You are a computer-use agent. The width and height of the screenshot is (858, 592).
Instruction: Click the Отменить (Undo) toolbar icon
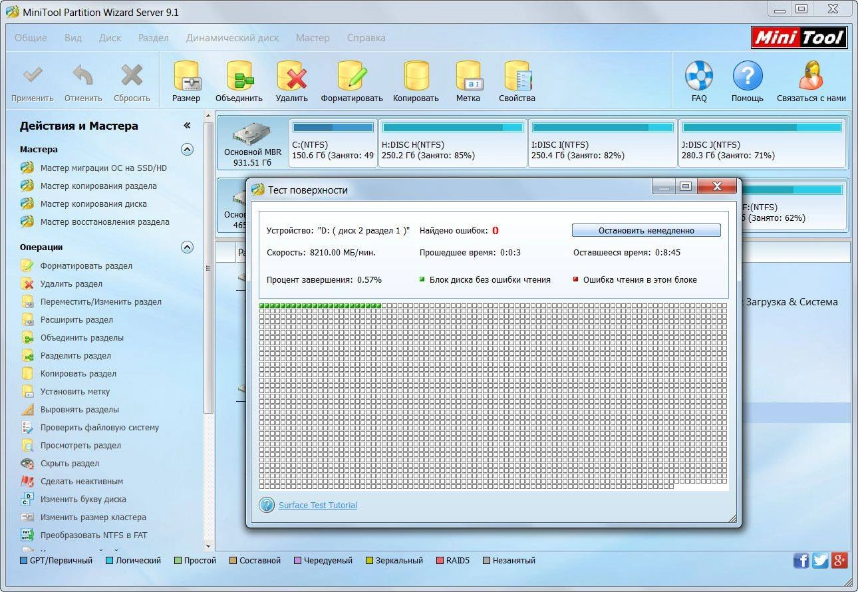[83, 76]
